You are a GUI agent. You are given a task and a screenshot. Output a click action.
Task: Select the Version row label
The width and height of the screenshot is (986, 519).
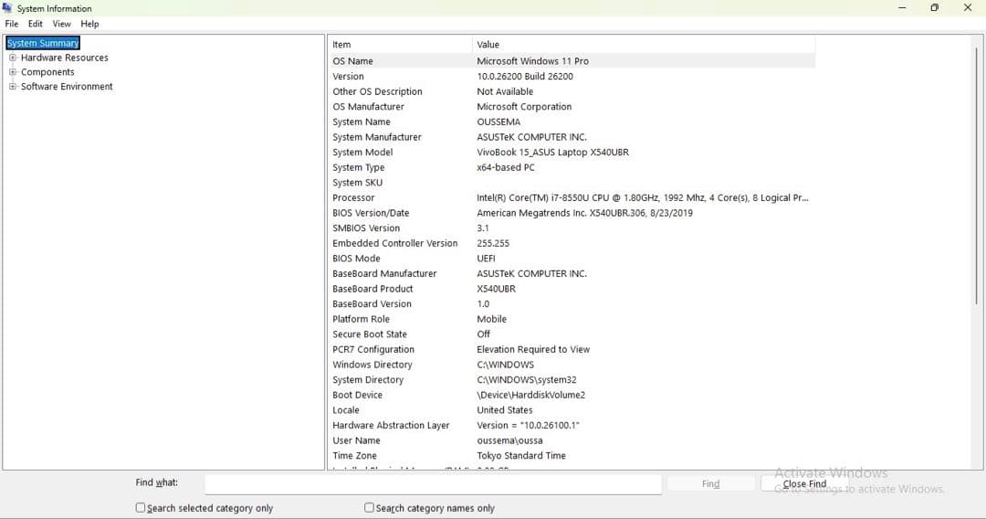348,76
